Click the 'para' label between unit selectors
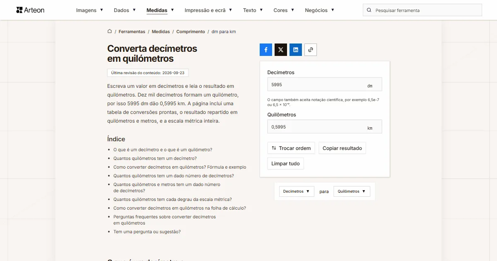 click(x=324, y=191)
